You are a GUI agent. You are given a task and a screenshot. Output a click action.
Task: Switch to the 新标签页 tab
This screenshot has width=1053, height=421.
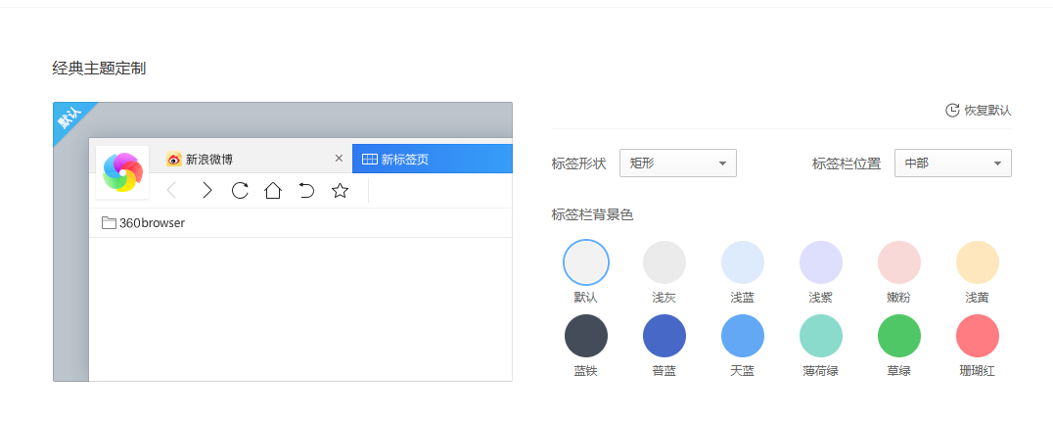pos(433,160)
